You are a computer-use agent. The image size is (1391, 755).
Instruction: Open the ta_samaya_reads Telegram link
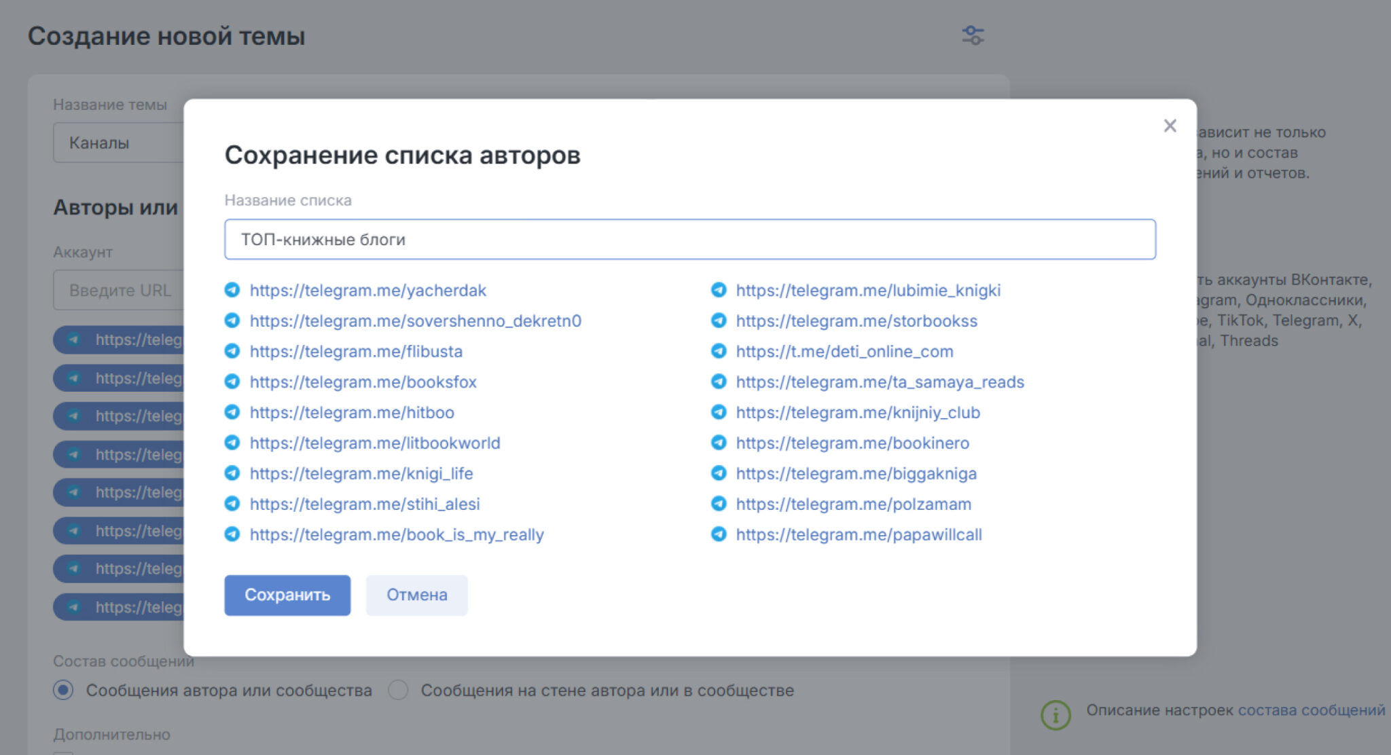pyautogui.click(x=880, y=382)
